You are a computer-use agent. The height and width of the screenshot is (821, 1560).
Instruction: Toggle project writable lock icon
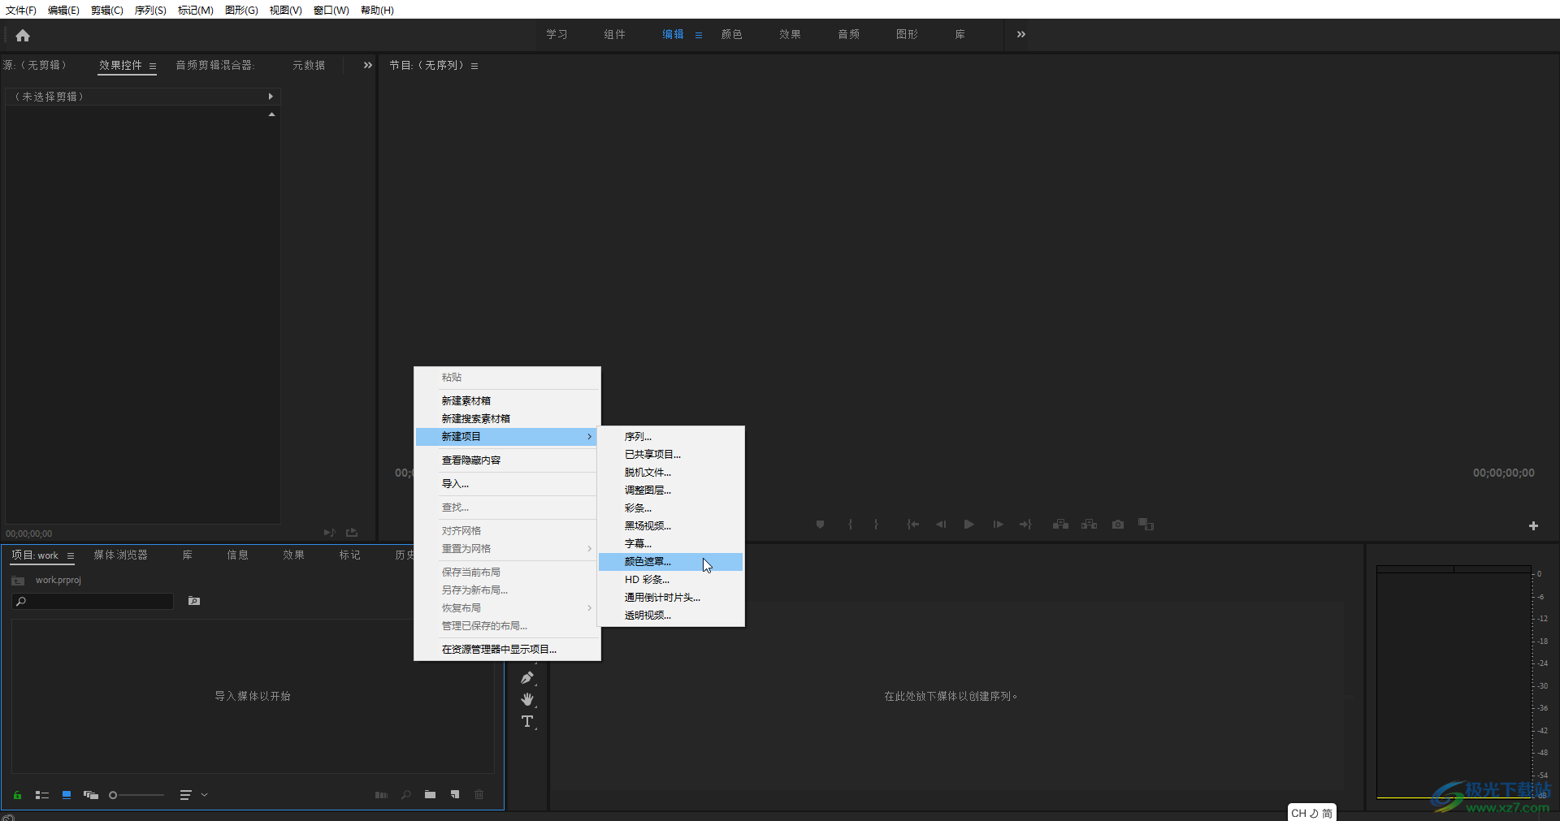pyautogui.click(x=17, y=795)
